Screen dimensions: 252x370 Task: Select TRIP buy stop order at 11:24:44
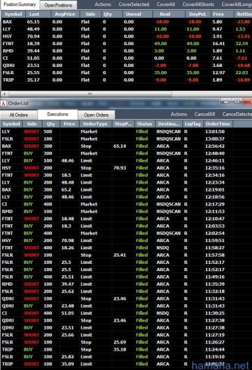click(x=126, y=349)
